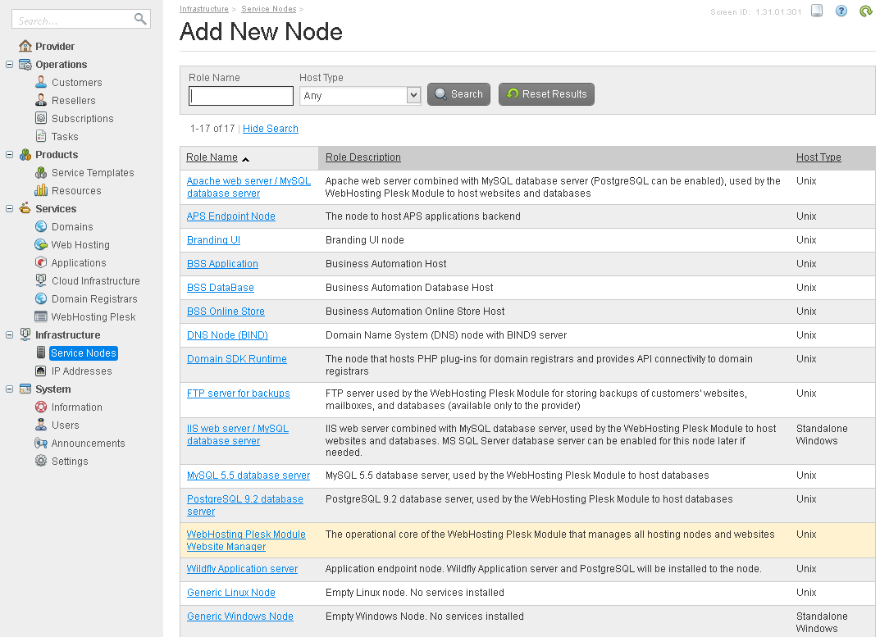Viewport: 880px width, 637px height.
Task: Click the green refresh icon top right
Action: click(x=866, y=11)
